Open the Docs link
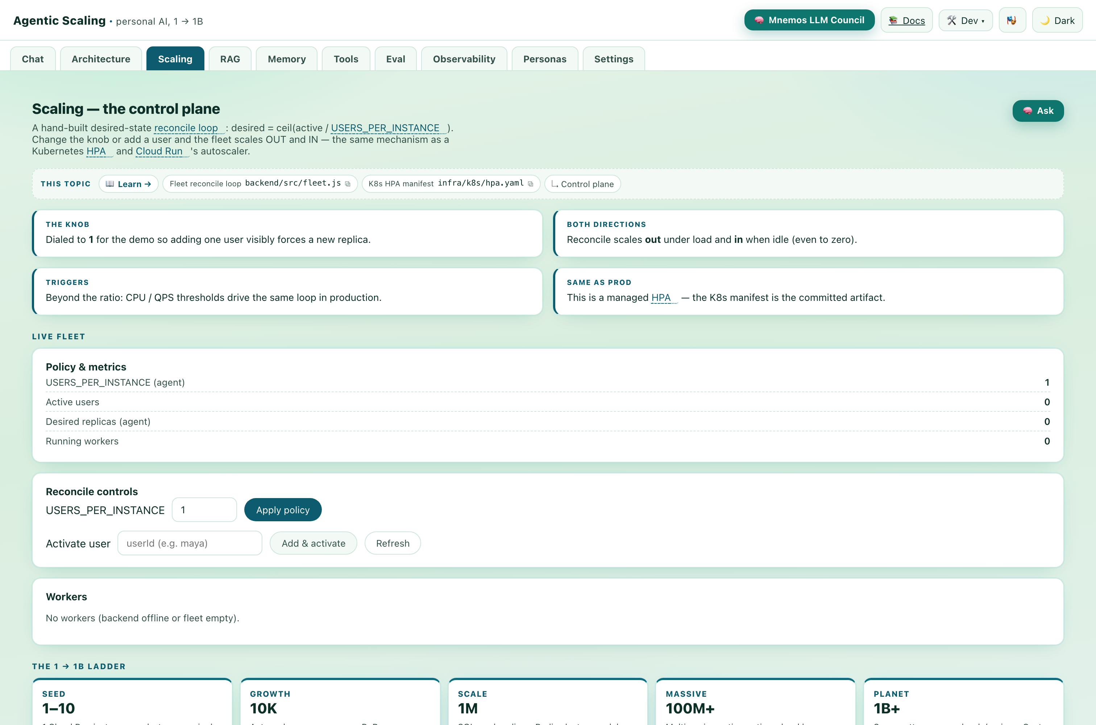Viewport: 1096px width, 725px height. click(x=906, y=20)
